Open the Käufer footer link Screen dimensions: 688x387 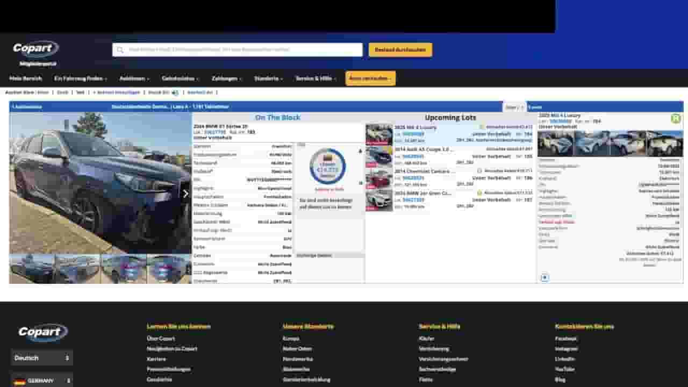tap(427, 339)
